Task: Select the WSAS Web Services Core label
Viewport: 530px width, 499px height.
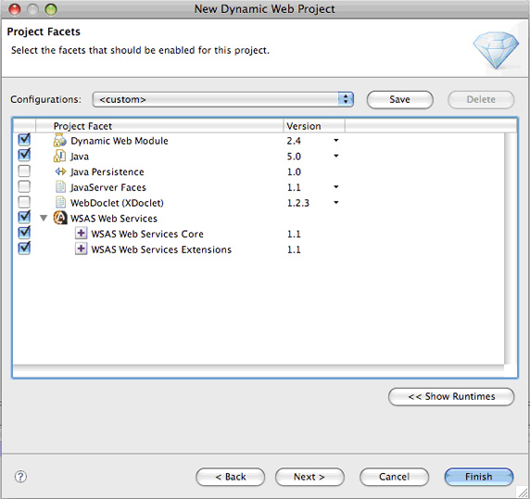Action: [147, 234]
